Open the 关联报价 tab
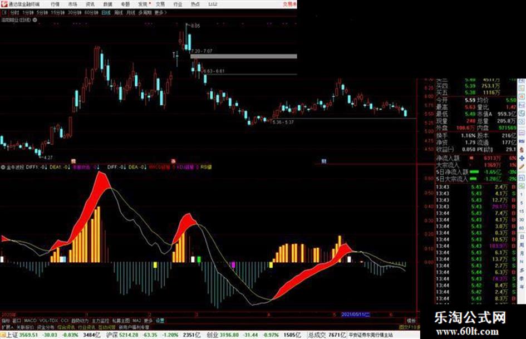The height and width of the screenshot is (339, 526). pyautogui.click(x=25, y=327)
